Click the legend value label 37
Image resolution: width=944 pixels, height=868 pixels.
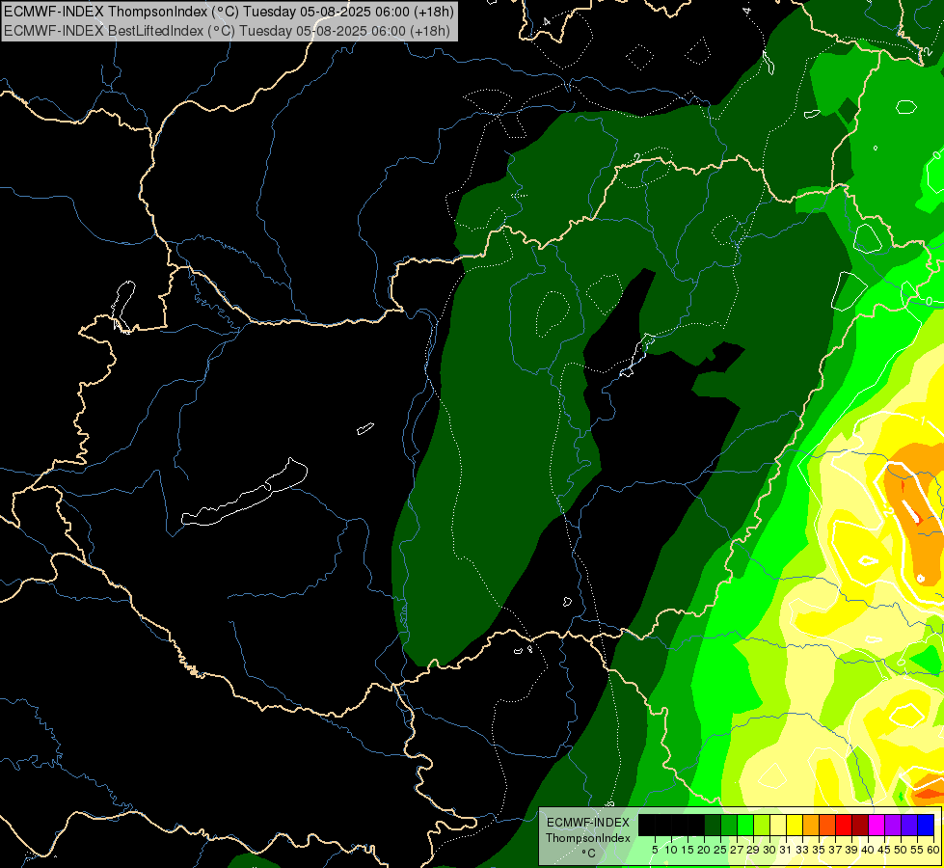[x=835, y=850]
